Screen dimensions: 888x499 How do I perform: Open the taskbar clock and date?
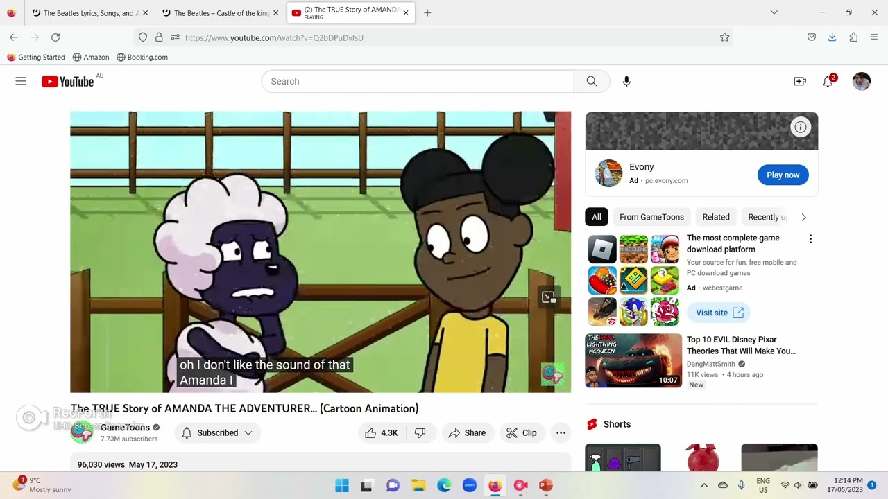[845, 484]
